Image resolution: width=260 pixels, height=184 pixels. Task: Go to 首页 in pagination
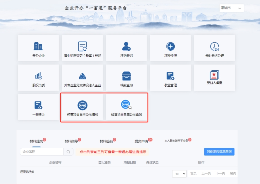pos(193,173)
